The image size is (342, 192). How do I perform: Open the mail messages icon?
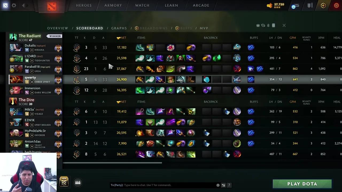click(x=295, y=6)
